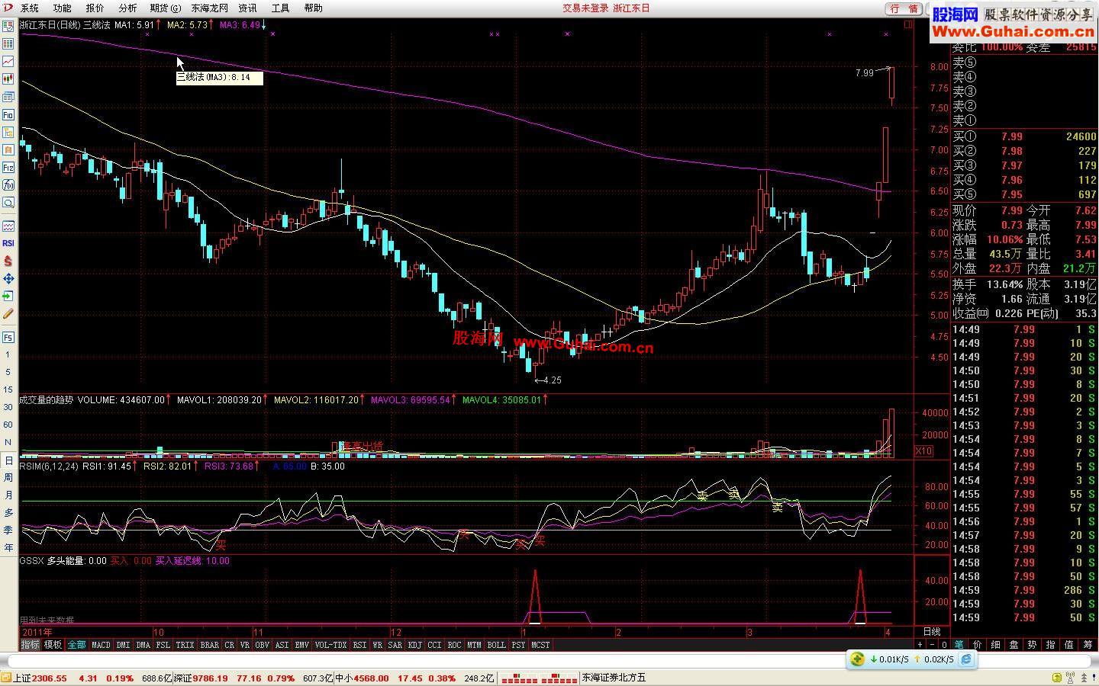
Task: Click the green arrow export icon in left toolbar
Action: (x=8, y=296)
